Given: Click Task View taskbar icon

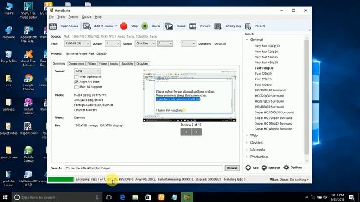Looking at the screenshot, I should point(109,197).
